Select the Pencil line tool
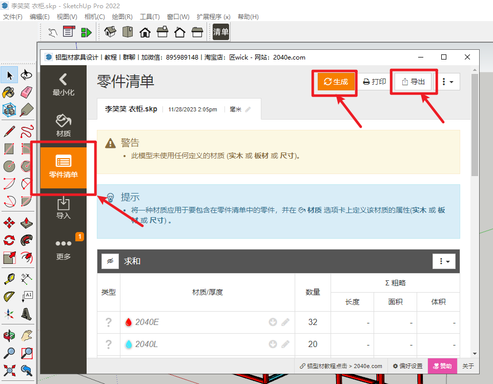This screenshot has width=493, height=384. [9, 131]
